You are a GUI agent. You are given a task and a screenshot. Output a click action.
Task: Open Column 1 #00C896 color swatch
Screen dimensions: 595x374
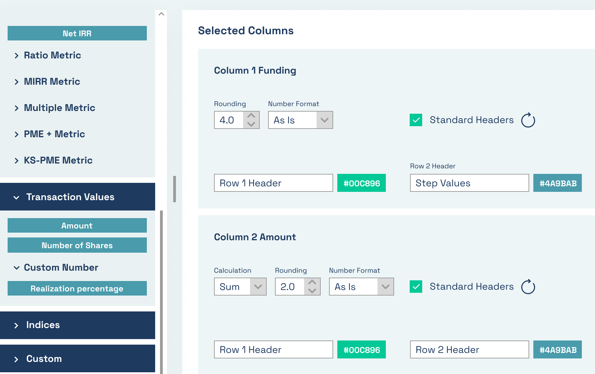[362, 183]
